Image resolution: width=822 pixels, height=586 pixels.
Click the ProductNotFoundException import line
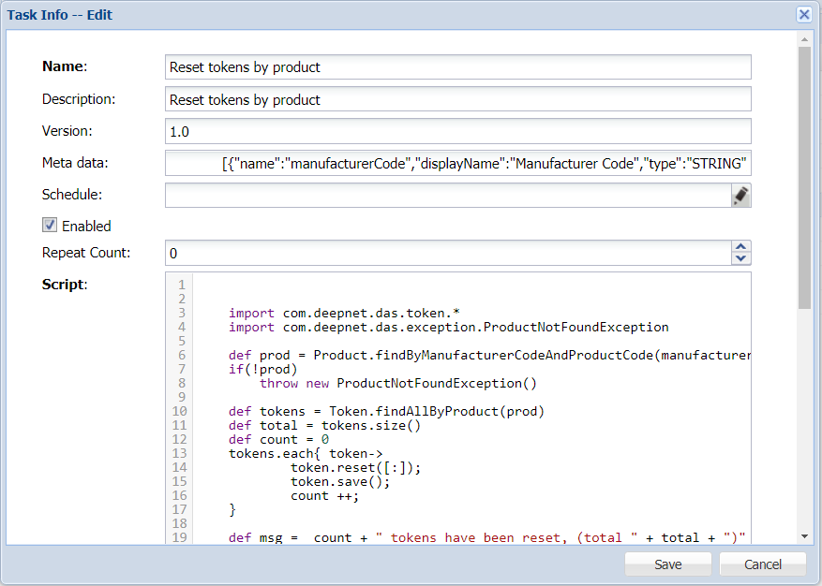[x=448, y=328]
